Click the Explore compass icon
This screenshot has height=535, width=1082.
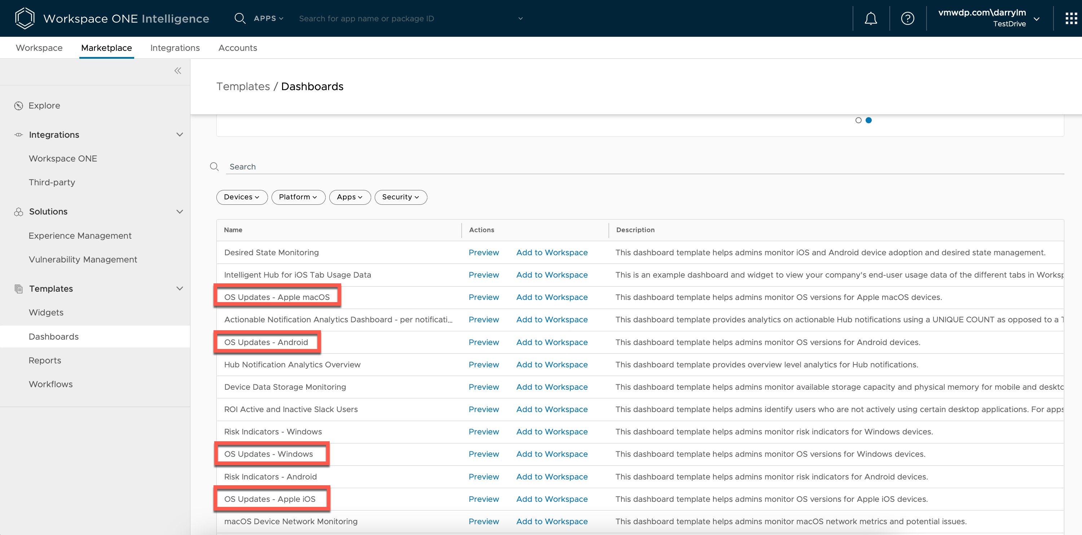pyautogui.click(x=18, y=106)
